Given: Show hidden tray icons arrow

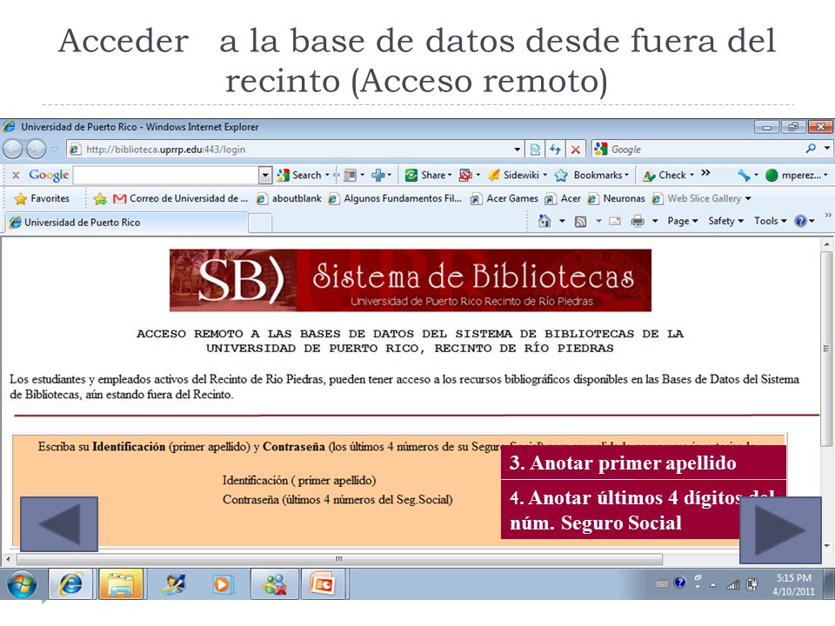Looking at the screenshot, I should (713, 585).
